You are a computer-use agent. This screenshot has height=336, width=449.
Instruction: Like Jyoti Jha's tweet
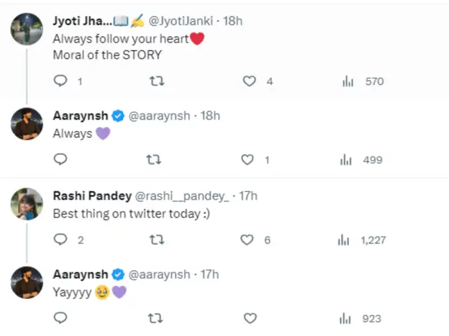pos(249,81)
